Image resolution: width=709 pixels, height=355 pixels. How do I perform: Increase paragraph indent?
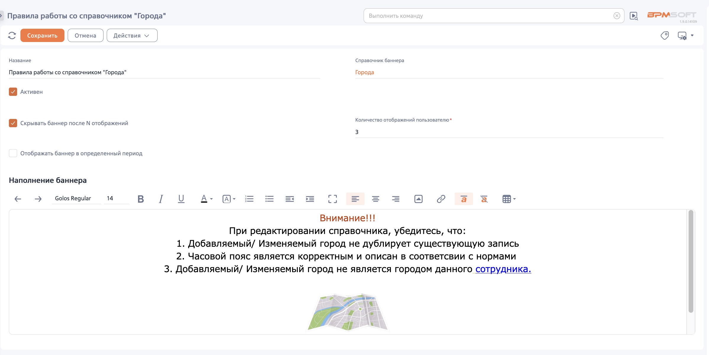point(310,199)
